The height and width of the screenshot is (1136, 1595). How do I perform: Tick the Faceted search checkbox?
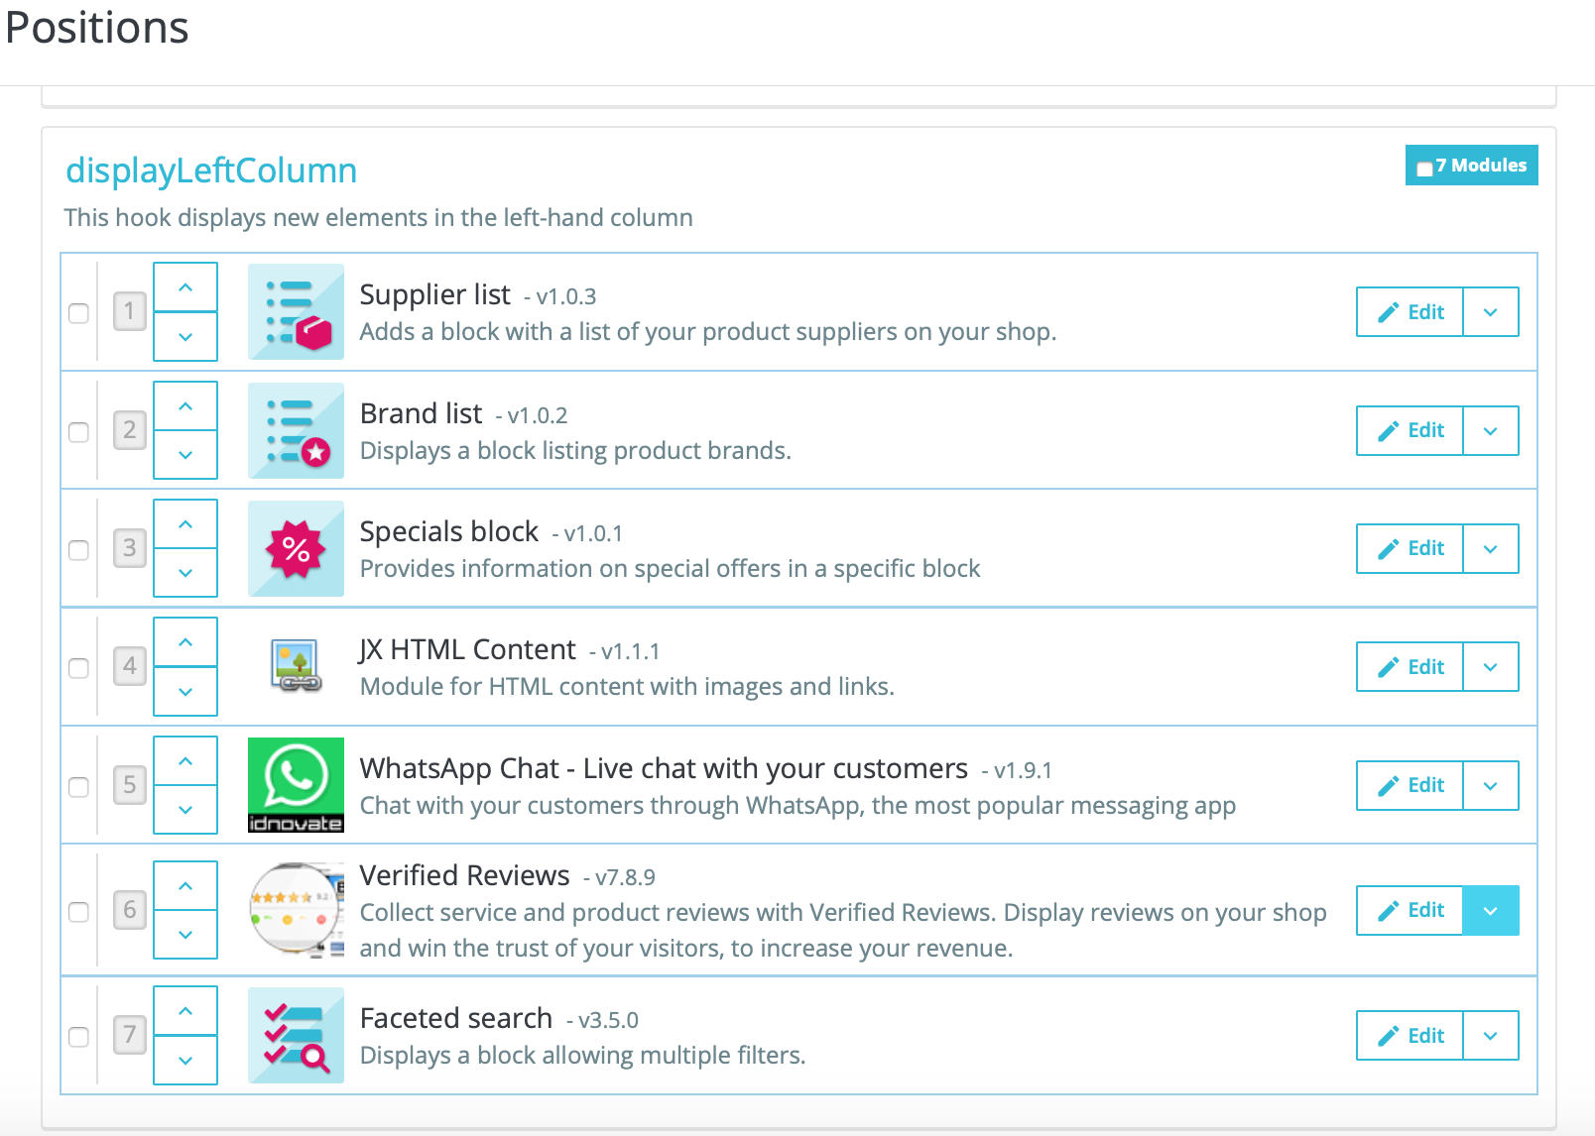tap(78, 1037)
